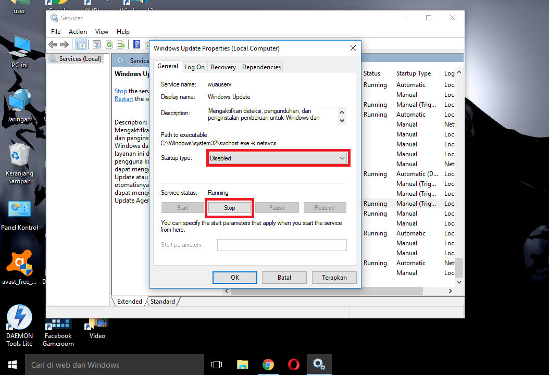Click the Start parameters input field

point(282,245)
